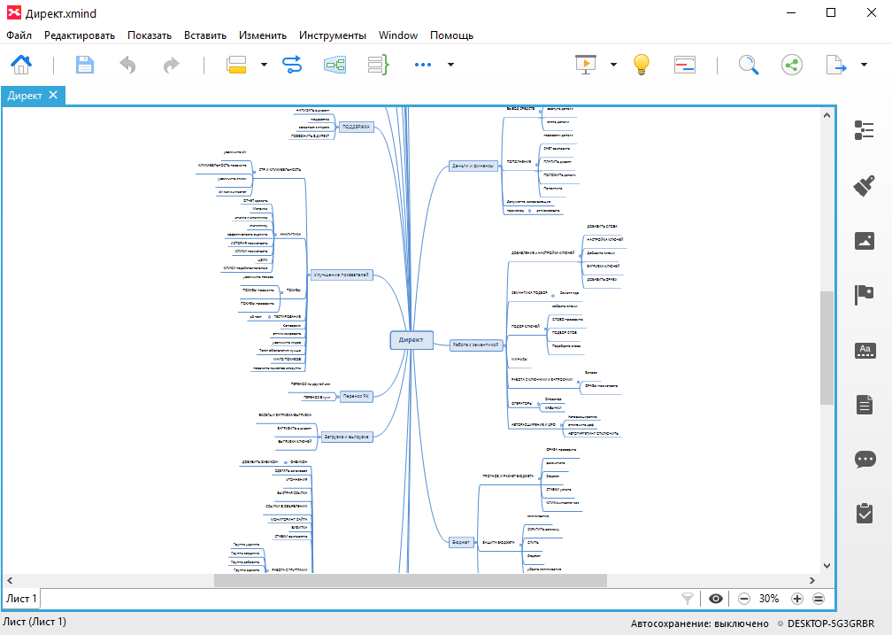Click the DESKTOP-5G3GRBR status entry

pos(831,623)
